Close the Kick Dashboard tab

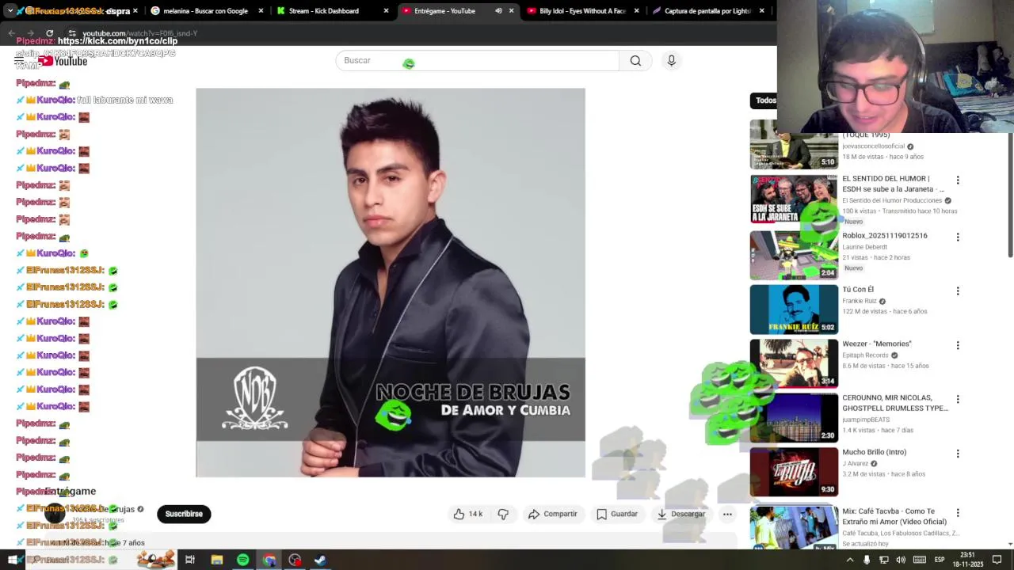point(386,11)
